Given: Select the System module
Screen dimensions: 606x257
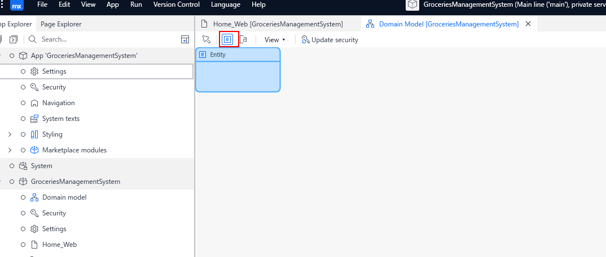Looking at the screenshot, I should pos(41,166).
